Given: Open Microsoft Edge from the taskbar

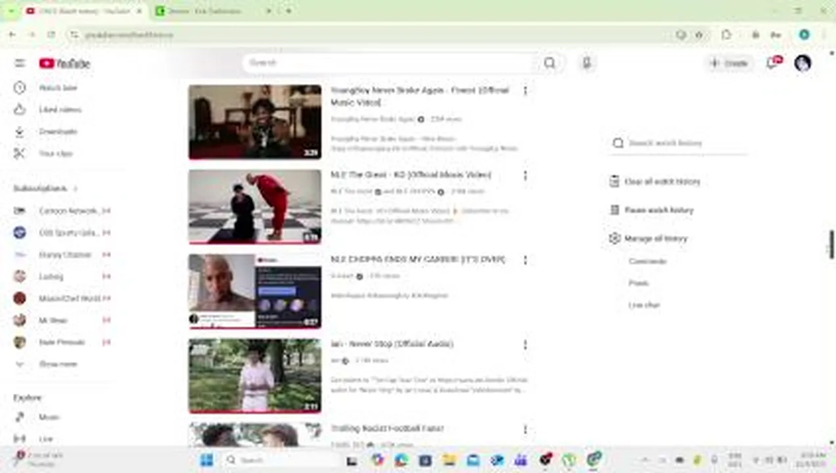Looking at the screenshot, I should point(401,460).
